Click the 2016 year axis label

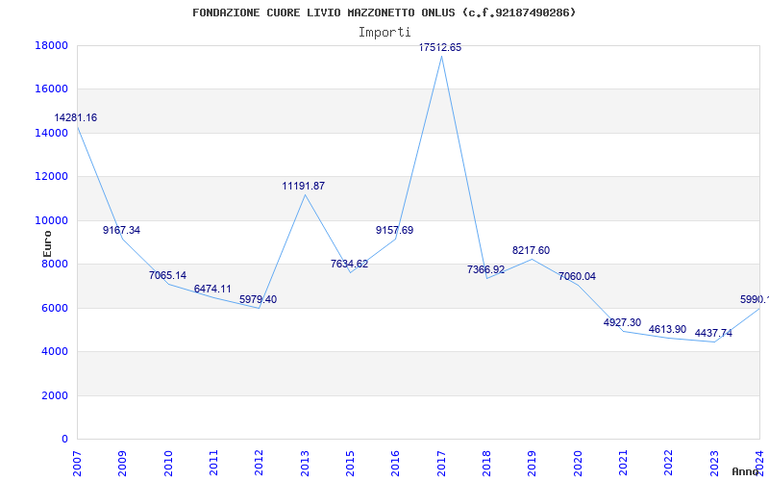coord(395,464)
